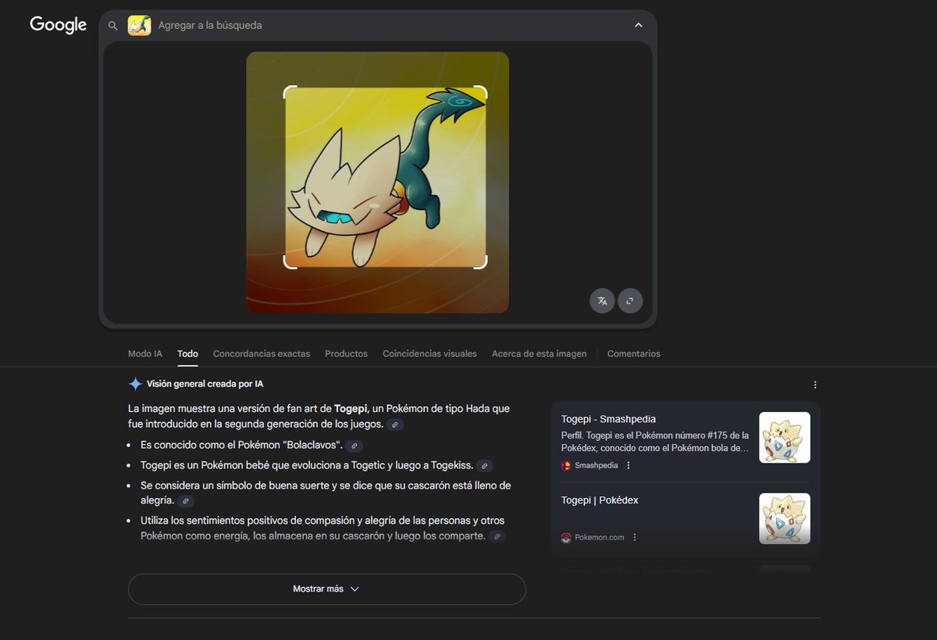This screenshot has width=937, height=640.
Task: Select the translate icon on the image
Action: click(601, 300)
